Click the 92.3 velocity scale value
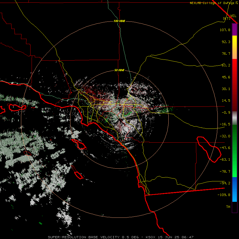 click(226, 42)
